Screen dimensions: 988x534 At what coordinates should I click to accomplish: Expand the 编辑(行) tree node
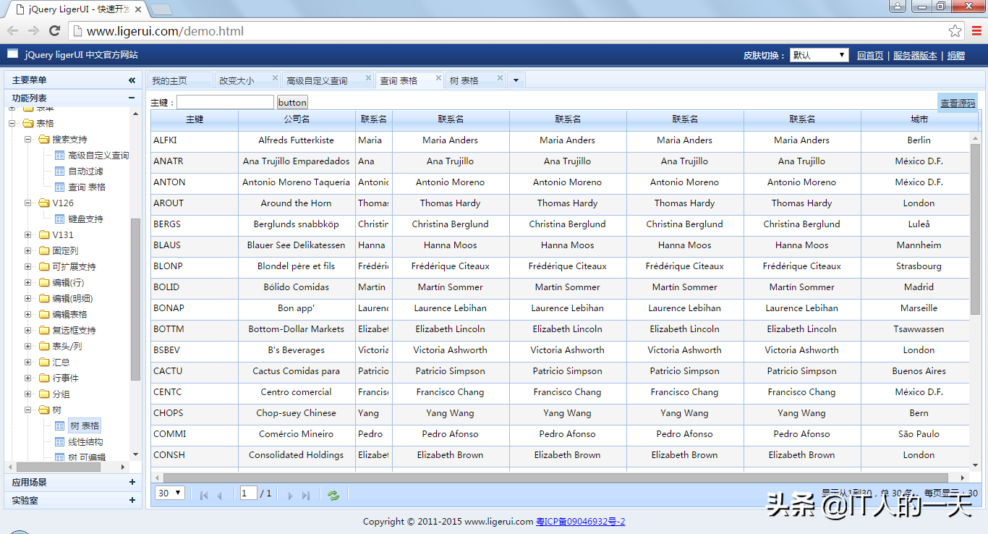28,283
